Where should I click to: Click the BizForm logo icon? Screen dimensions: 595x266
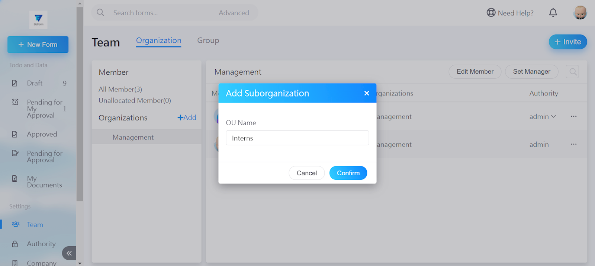point(38,19)
